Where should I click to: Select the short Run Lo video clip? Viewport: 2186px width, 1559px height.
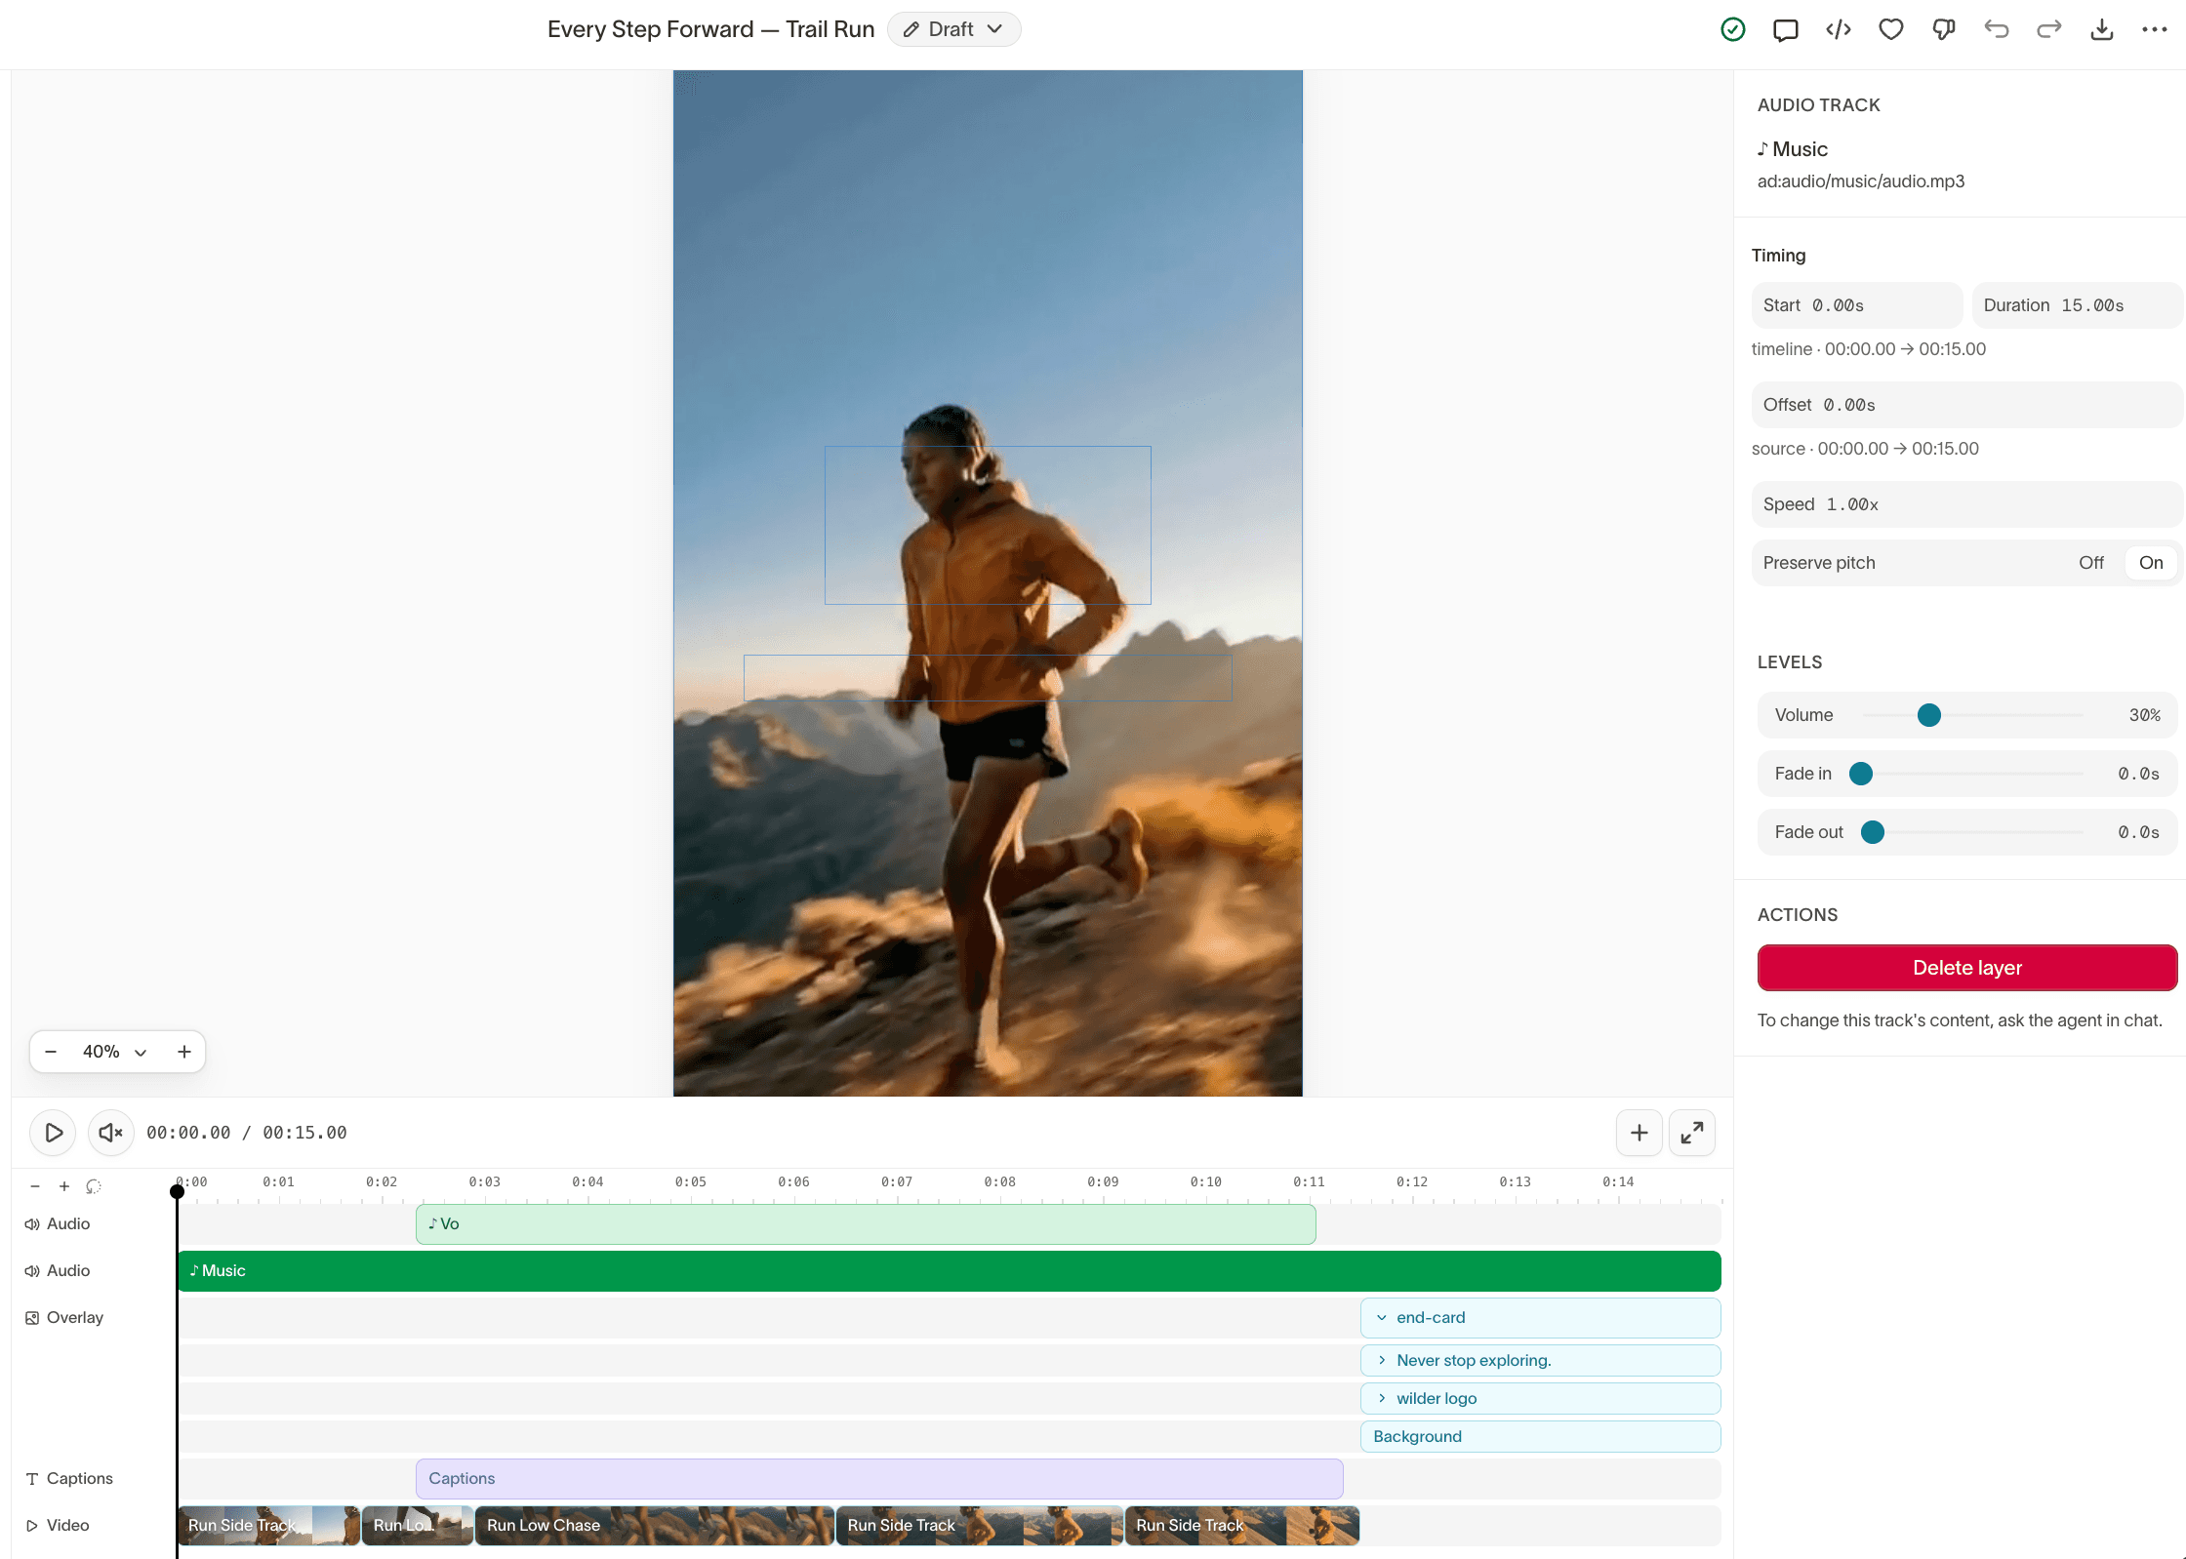(418, 1526)
